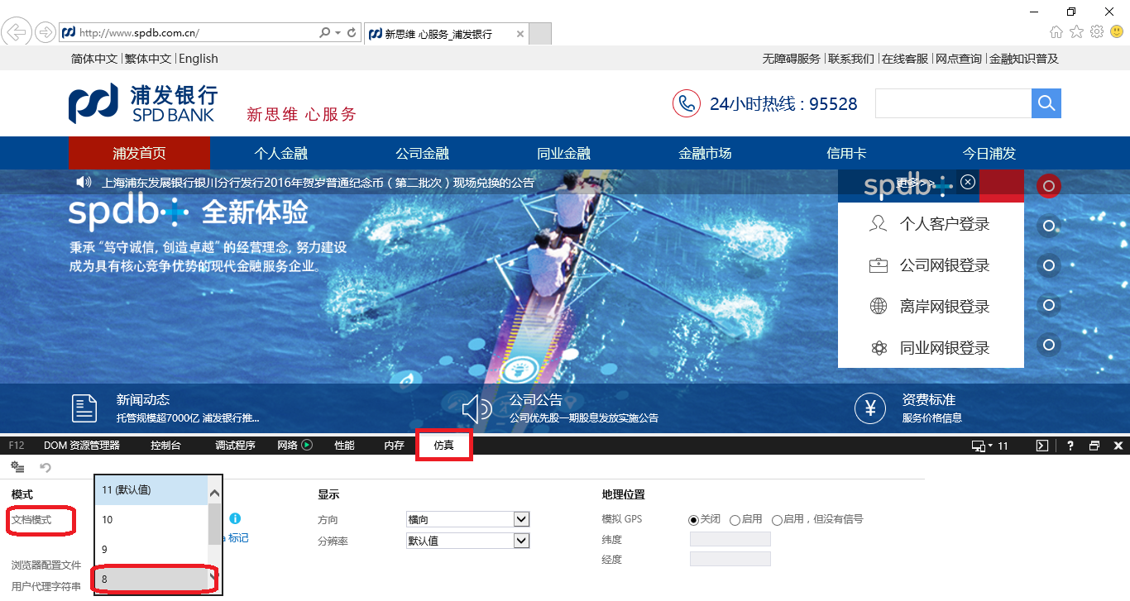The height and width of the screenshot is (601, 1130).
Task: Click the blue info icon in emulation
Action: [x=235, y=518]
